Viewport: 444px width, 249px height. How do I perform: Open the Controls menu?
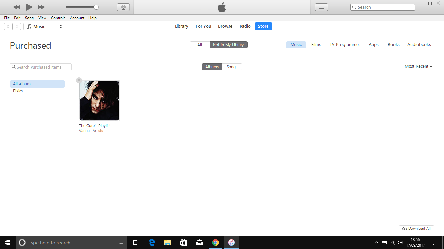pyautogui.click(x=58, y=18)
